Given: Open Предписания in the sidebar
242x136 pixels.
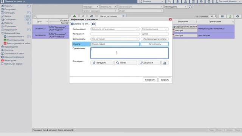Looking at the screenshot, I should pyautogui.click(x=11, y=29).
